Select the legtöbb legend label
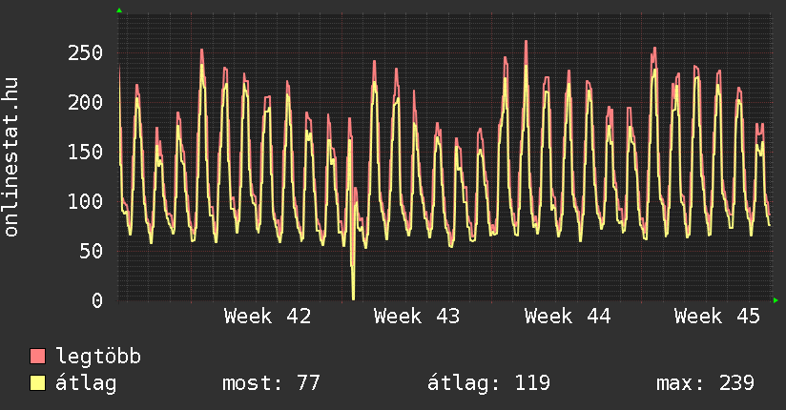 click(x=99, y=357)
